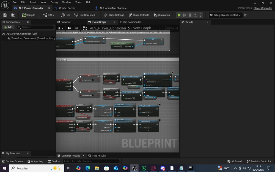Expand the Diff dropdown menu
Image resolution: width=275 pixels, height=172 pixels.
49,15
